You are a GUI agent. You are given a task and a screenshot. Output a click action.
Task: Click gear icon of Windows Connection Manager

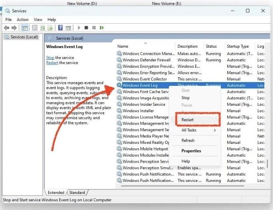119,53
